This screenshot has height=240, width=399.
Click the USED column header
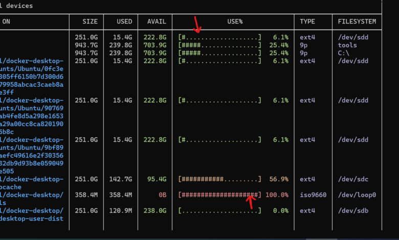124,21
